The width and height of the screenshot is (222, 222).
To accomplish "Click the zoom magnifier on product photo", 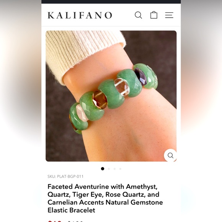I will click(x=170, y=155).
